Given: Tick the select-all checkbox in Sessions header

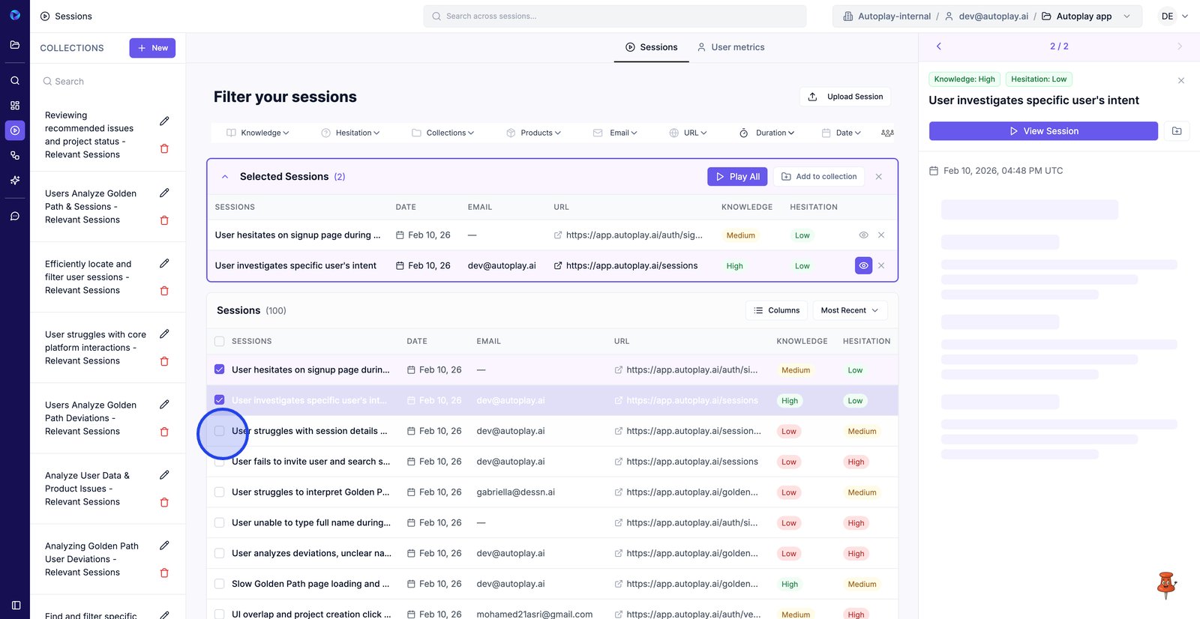Looking at the screenshot, I should point(220,342).
